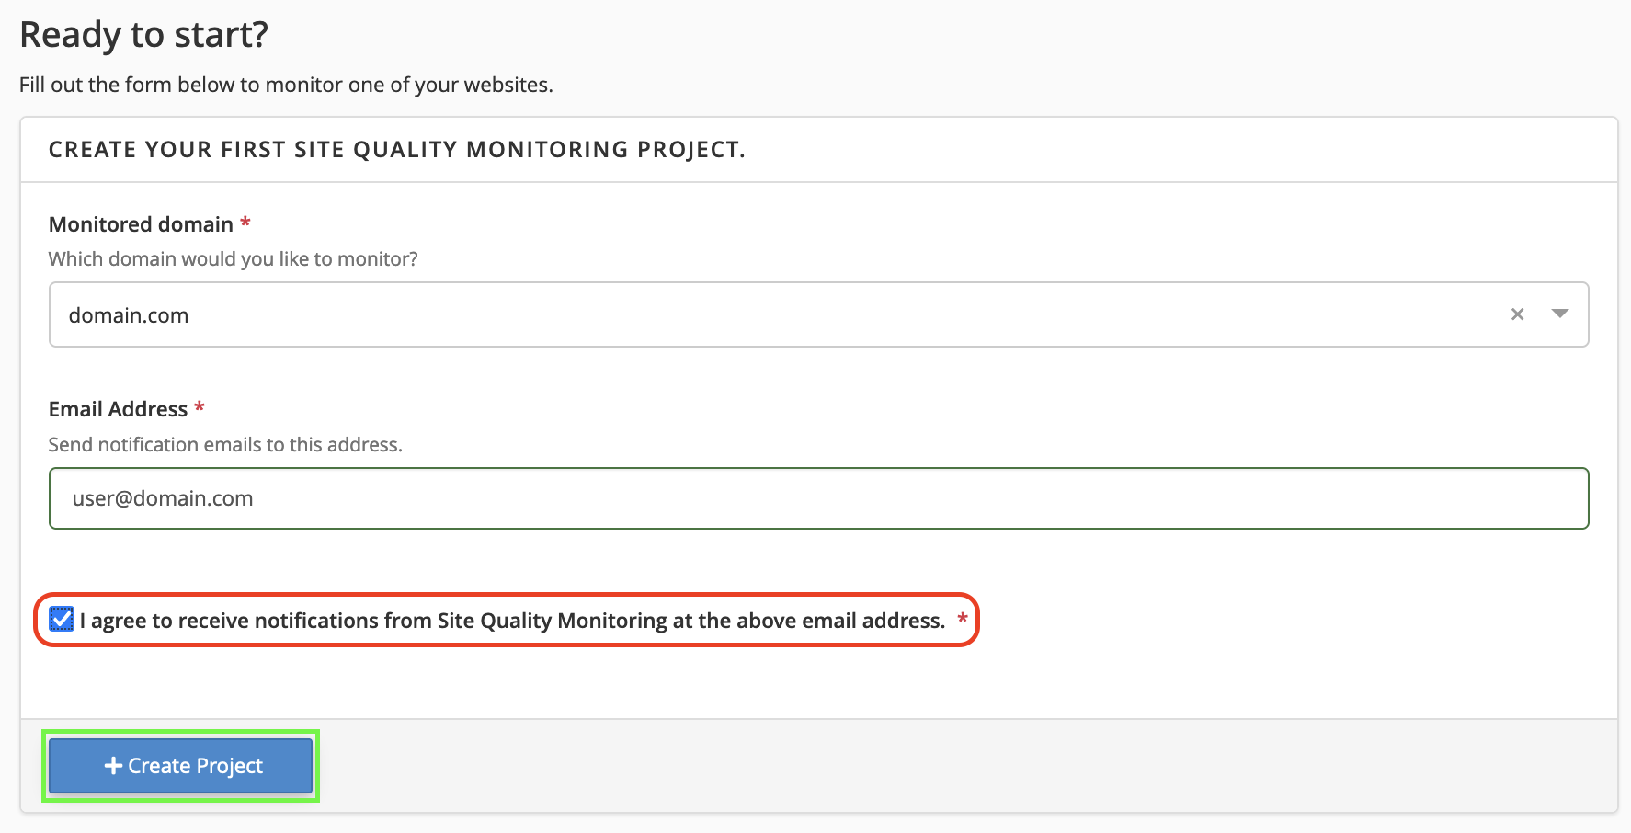Viewport: 1631px width, 833px height.
Task: Focus the user@domain.com email input field
Action: tap(818, 498)
